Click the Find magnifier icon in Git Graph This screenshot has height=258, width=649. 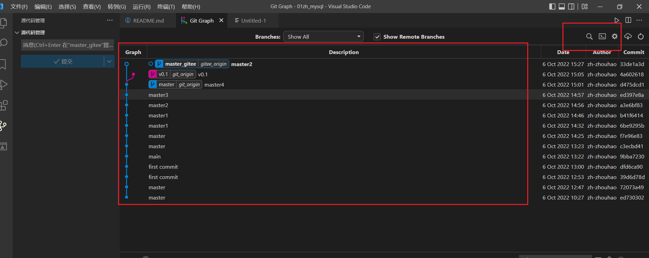click(x=589, y=37)
